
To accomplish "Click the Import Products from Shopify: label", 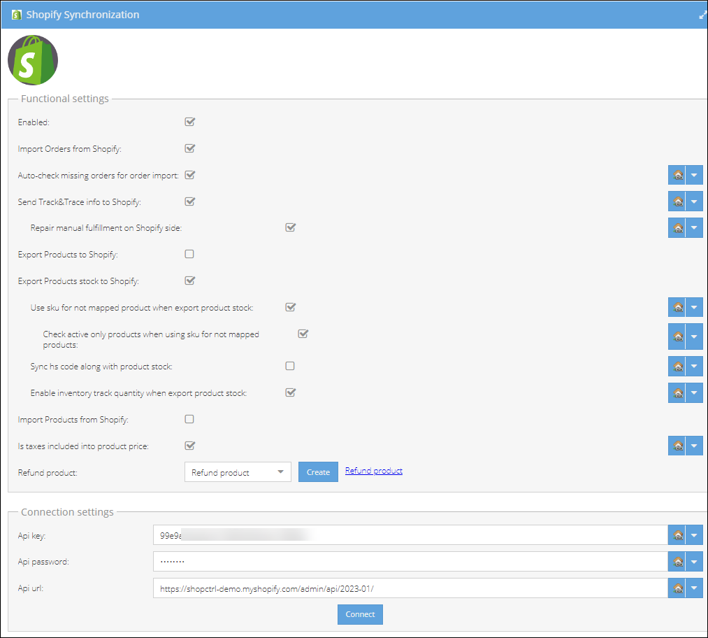I will point(73,419).
